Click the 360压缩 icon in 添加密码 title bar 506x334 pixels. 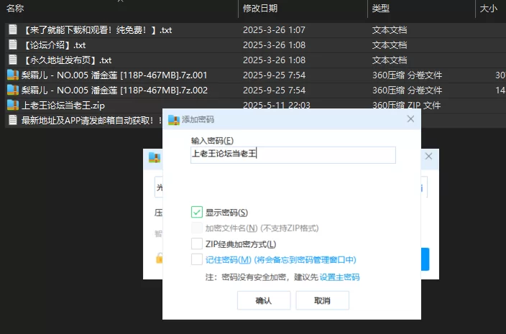tap(173, 119)
